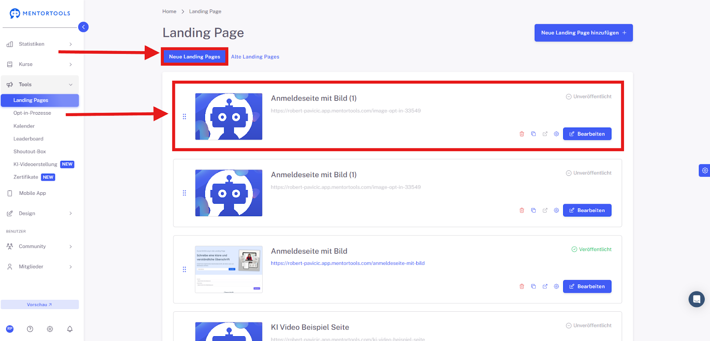Expand the Kurse menu chevron
The image size is (710, 341).
tap(71, 65)
